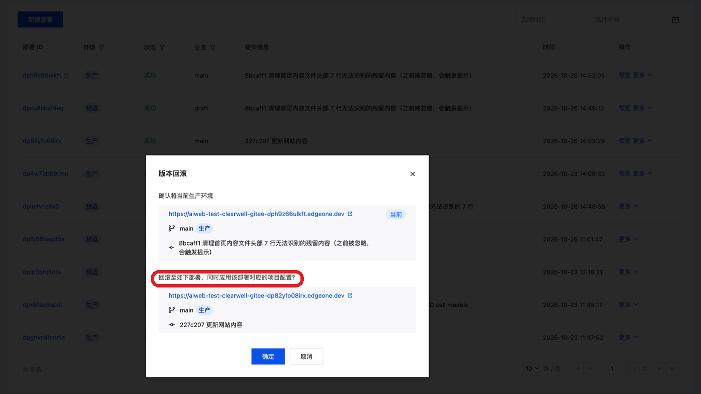Confirm rollback with the 确定 button

tap(268, 356)
